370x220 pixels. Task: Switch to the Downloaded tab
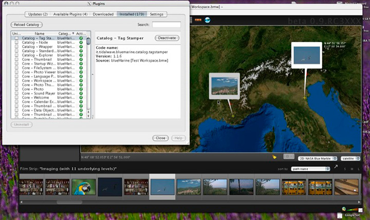click(103, 14)
